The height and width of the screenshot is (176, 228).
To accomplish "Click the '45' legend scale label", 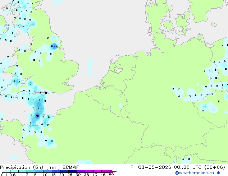I will [x=103, y=175].
